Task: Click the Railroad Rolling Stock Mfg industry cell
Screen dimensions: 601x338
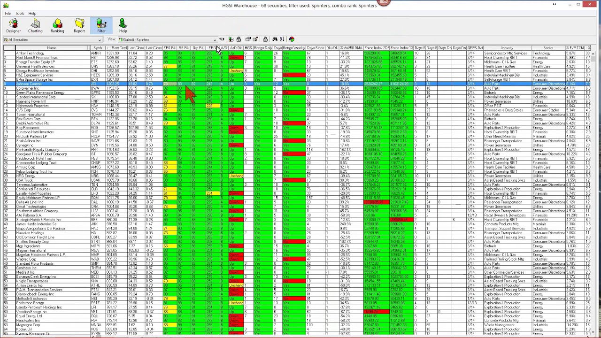Action: coord(507,259)
